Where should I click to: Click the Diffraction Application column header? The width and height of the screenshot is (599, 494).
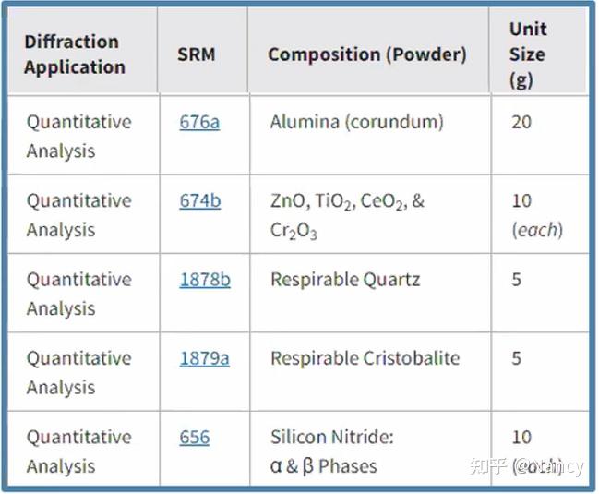(x=74, y=54)
